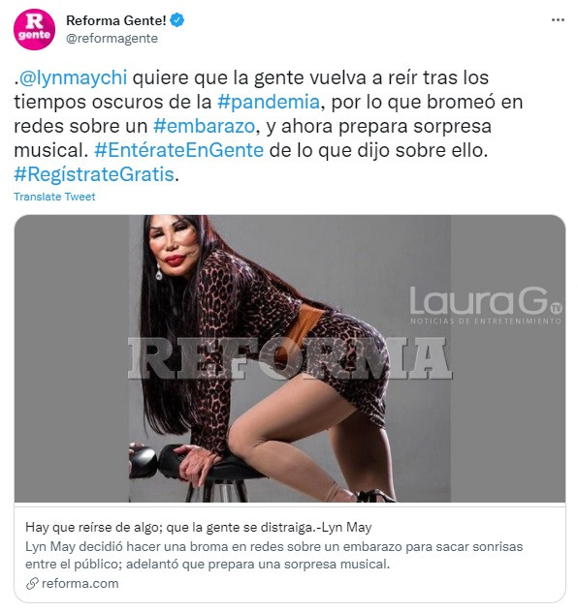The width and height of the screenshot is (578, 612).
Task: Open the #EntérateEnGente hashtag
Action: click(x=179, y=150)
